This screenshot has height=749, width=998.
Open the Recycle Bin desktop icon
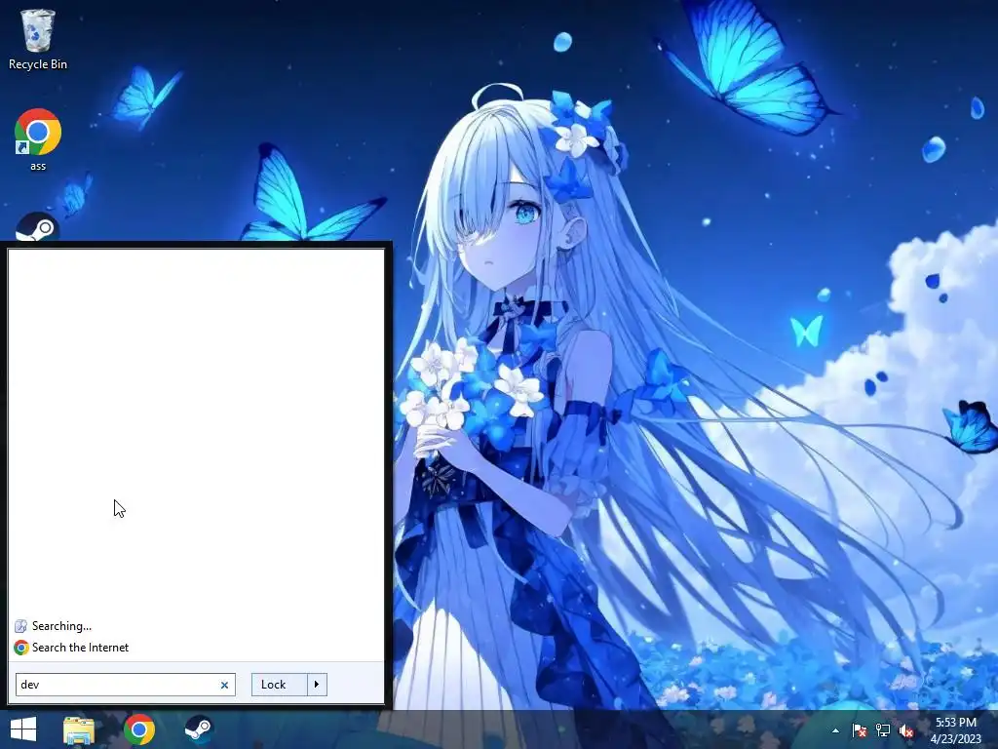coord(38,39)
